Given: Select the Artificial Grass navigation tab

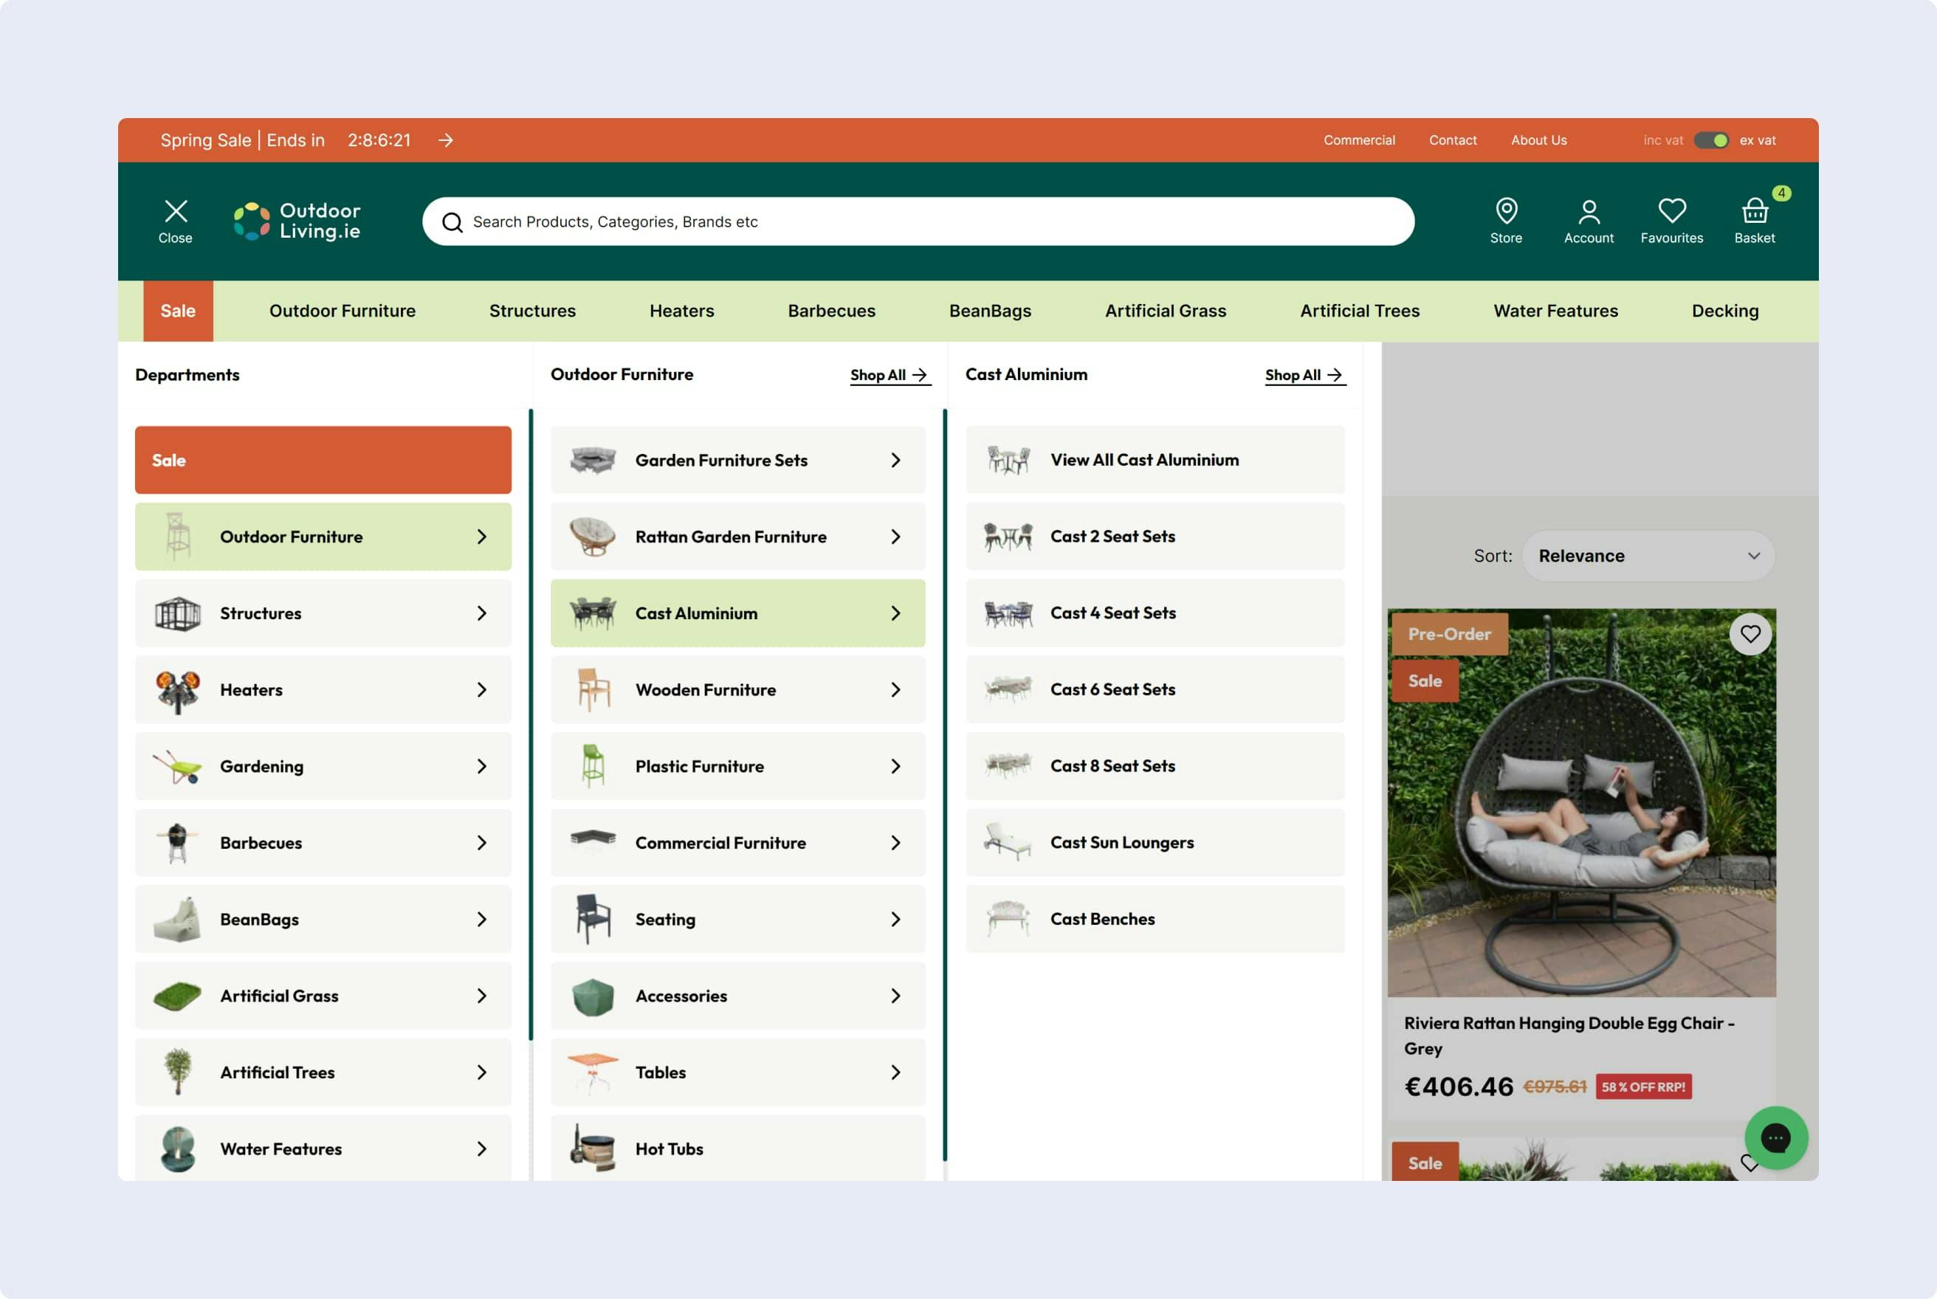Looking at the screenshot, I should [1165, 311].
